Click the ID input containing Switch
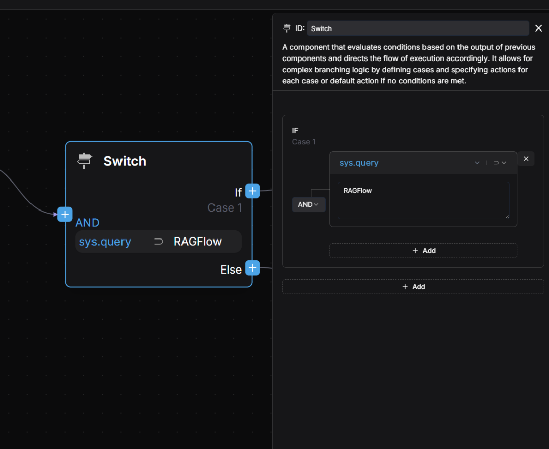 click(x=418, y=28)
